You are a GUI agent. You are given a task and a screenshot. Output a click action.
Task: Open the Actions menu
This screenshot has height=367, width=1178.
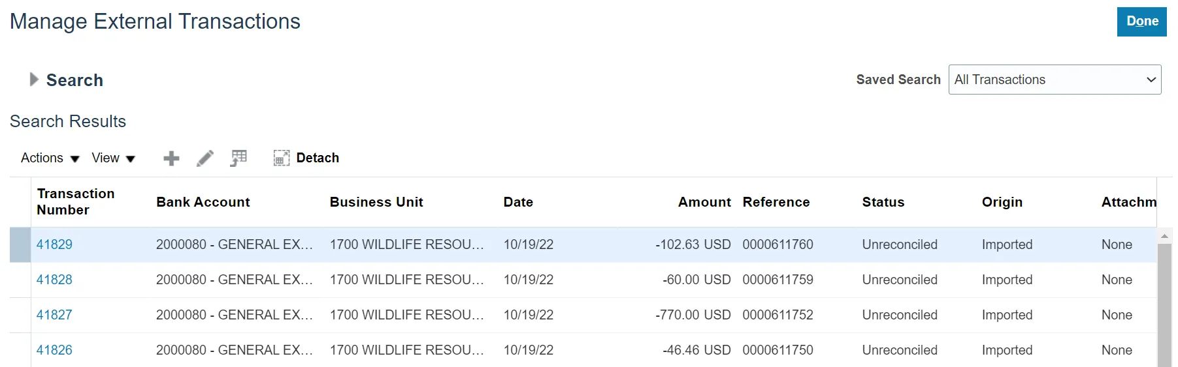[50, 158]
